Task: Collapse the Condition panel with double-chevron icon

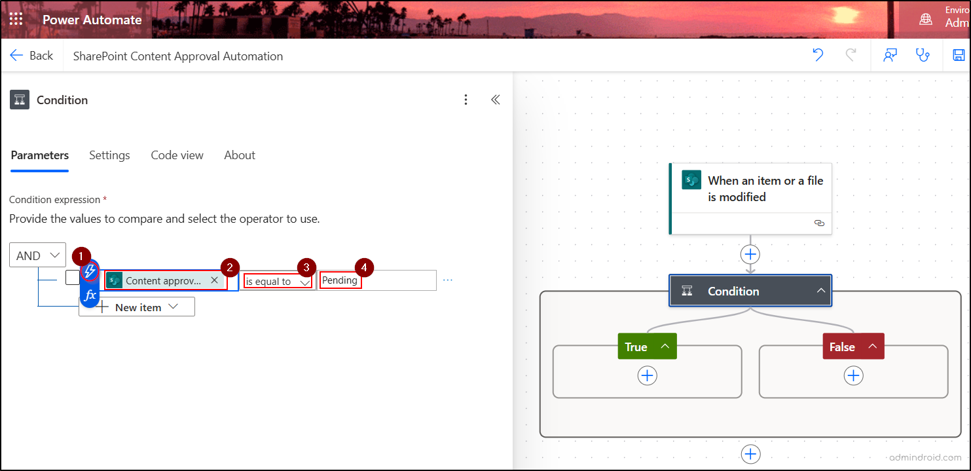Action: point(496,100)
